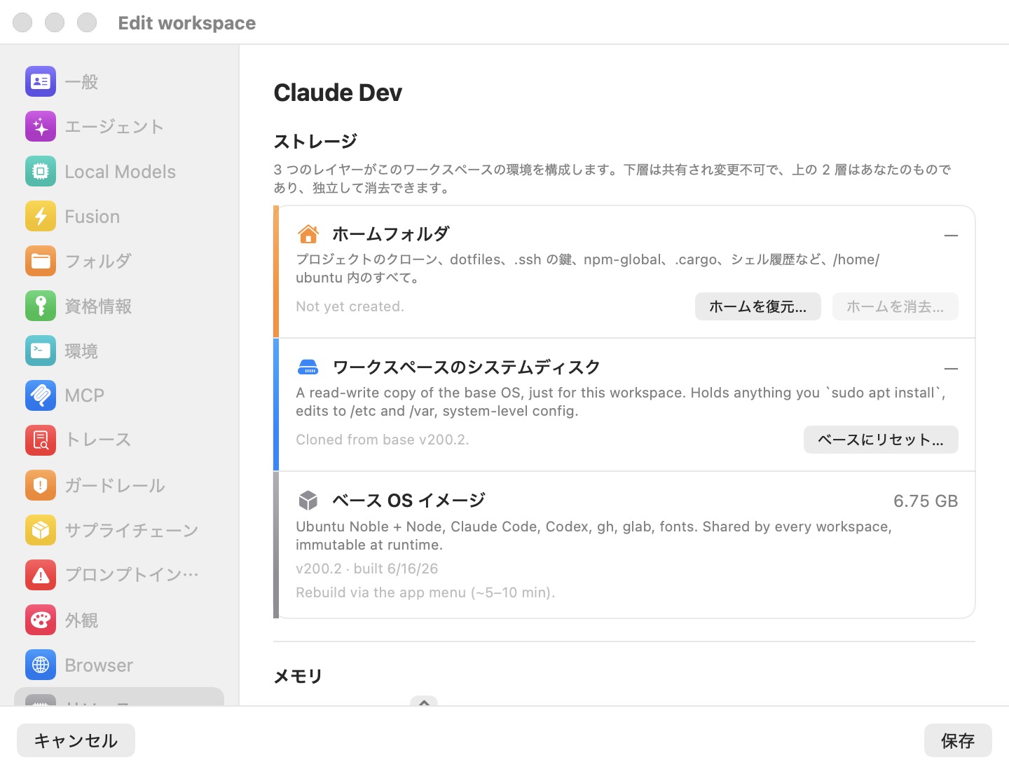Image resolution: width=1009 pixels, height=774 pixels.
Task: Click the system disk size dash indicator
Action: [951, 369]
